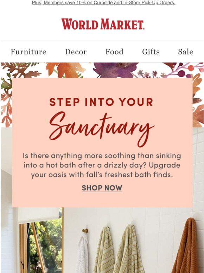Open the Members save 10% Curbside link

click(103, 2)
